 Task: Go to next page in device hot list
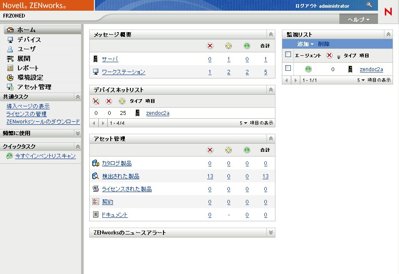pos(103,123)
